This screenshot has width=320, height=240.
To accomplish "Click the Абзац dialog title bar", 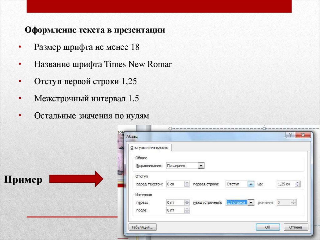I will click(x=204, y=136).
